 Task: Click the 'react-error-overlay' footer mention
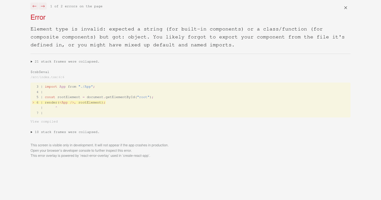pos(95,156)
